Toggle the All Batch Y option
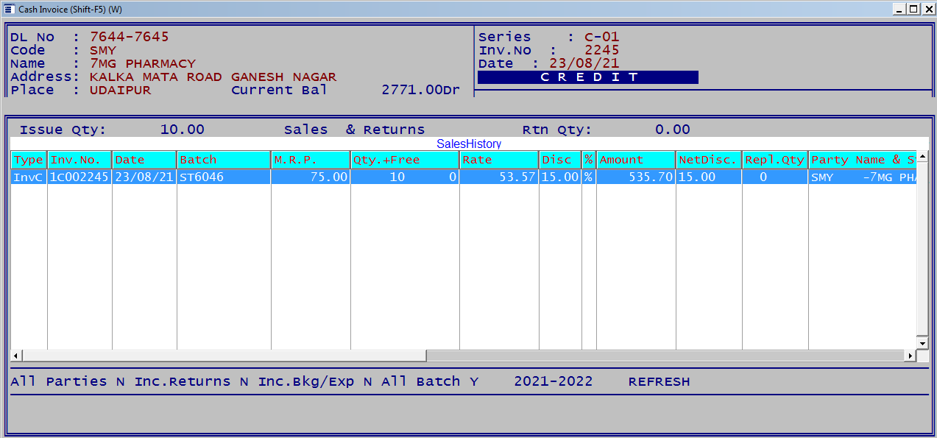937x438 pixels. point(430,382)
